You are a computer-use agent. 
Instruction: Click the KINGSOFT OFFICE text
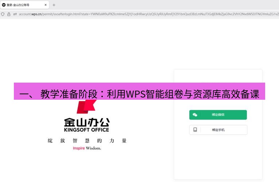[x=86, y=130]
